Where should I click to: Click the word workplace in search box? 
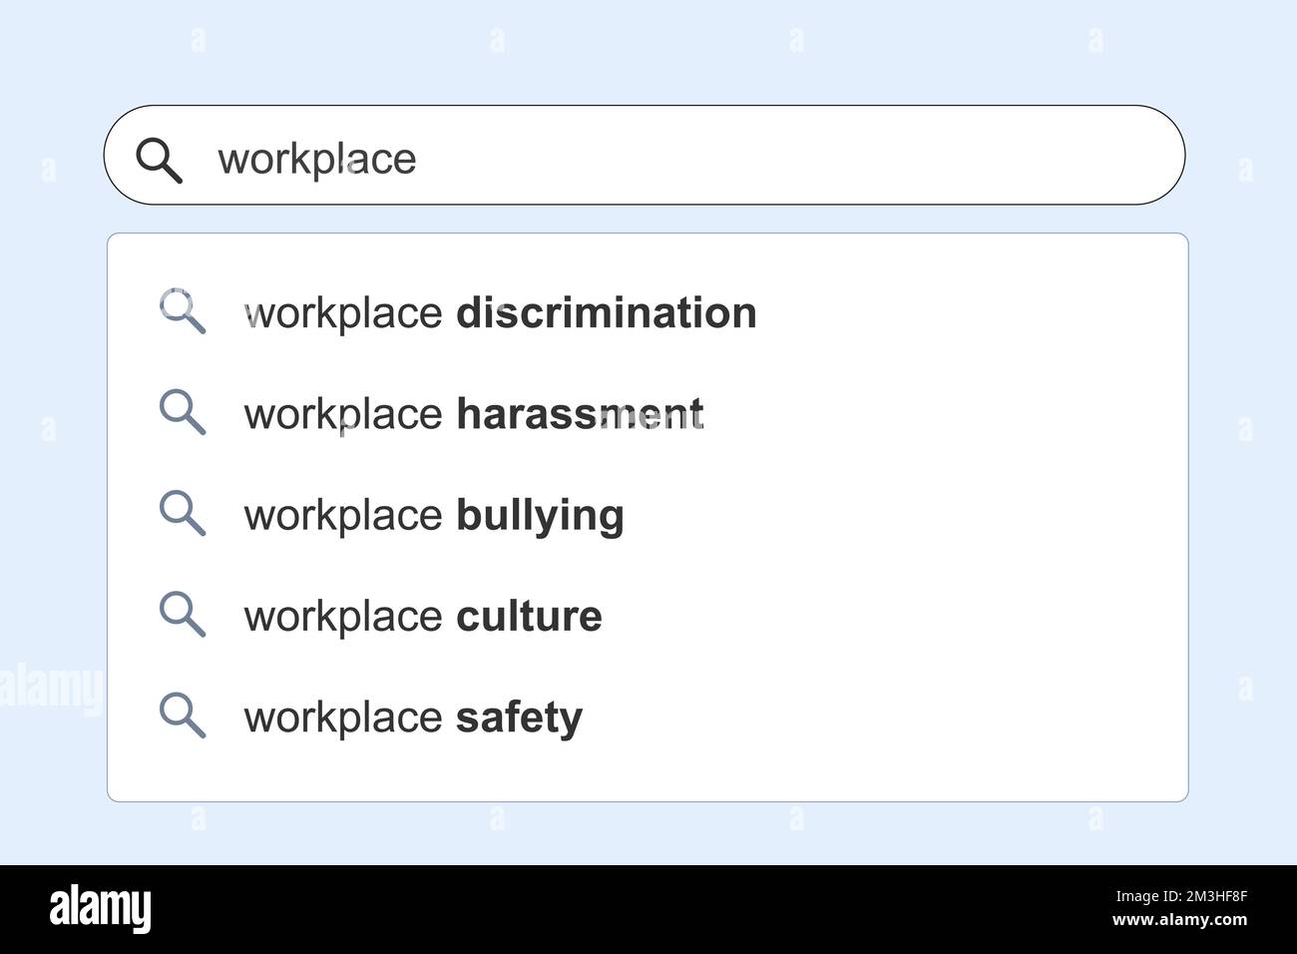316,159
